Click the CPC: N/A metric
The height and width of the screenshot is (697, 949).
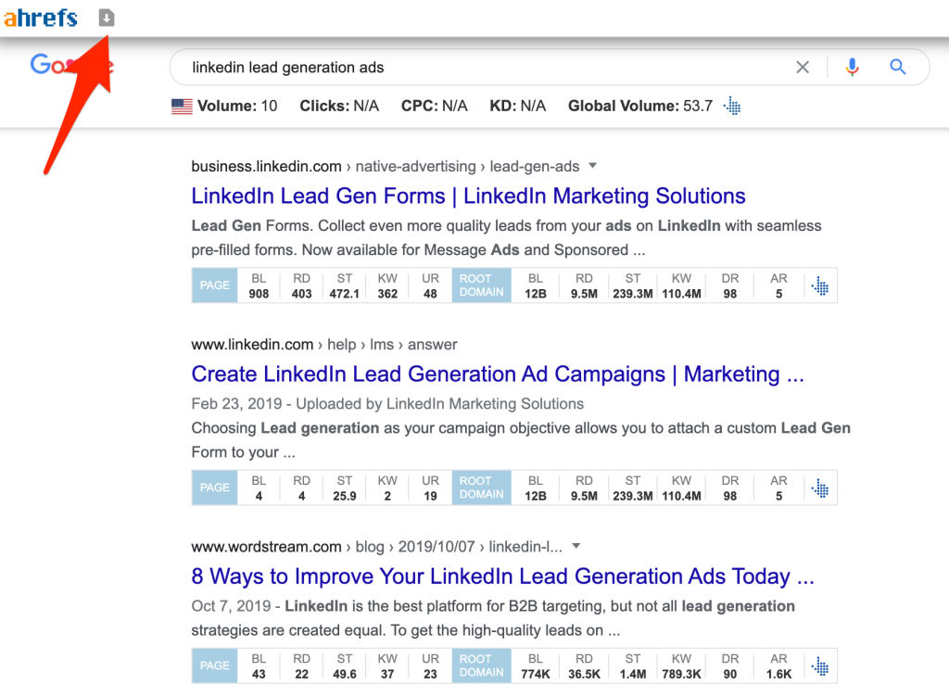(435, 106)
